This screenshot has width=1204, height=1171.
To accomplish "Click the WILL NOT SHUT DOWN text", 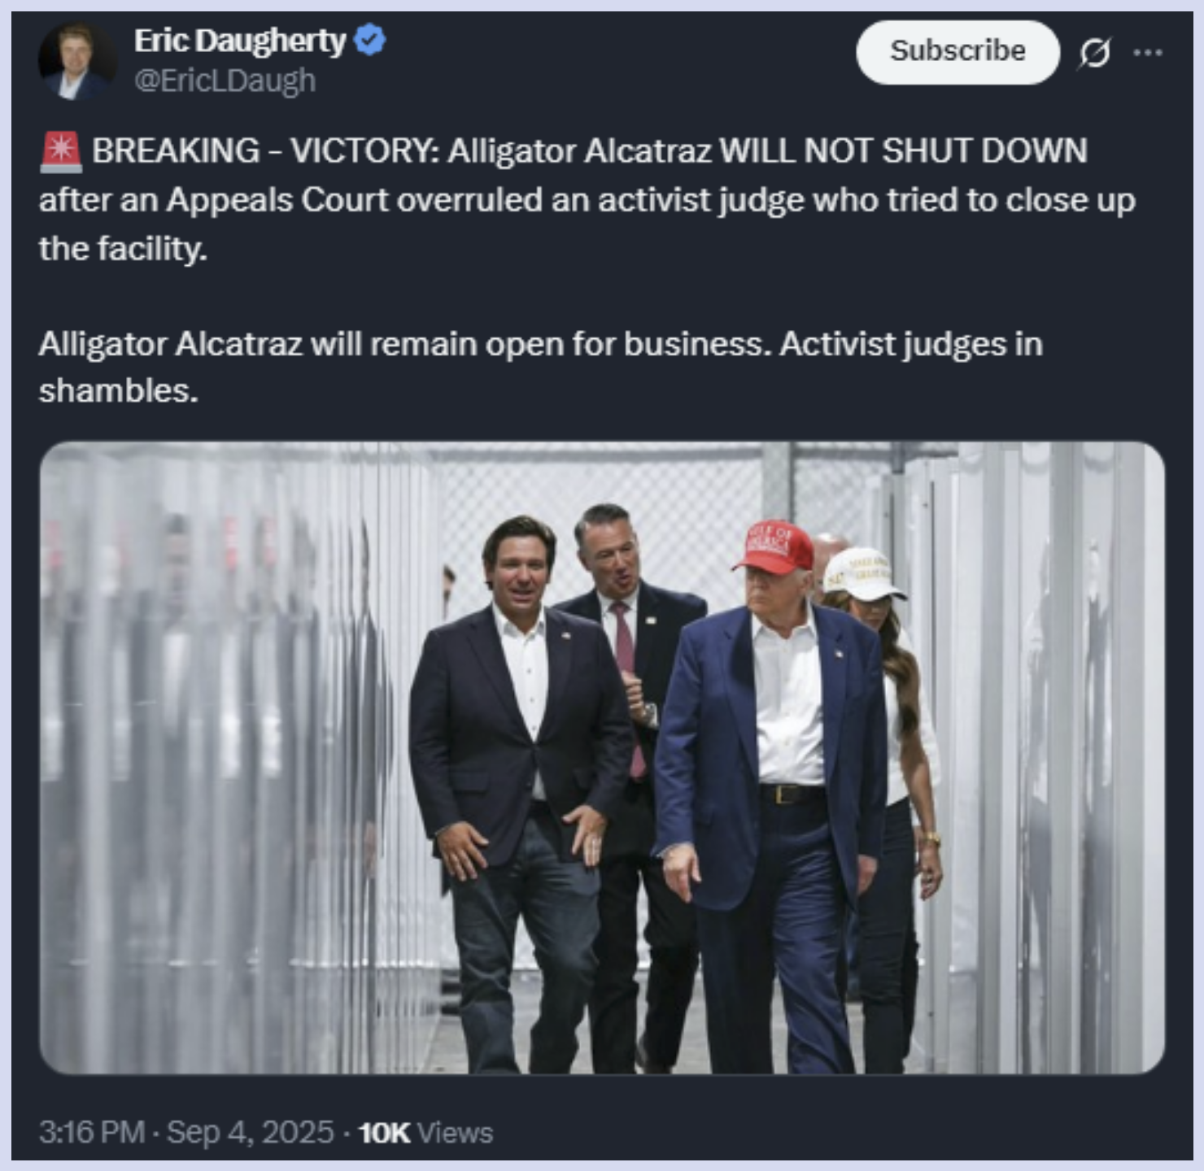I will pyautogui.click(x=904, y=151).
